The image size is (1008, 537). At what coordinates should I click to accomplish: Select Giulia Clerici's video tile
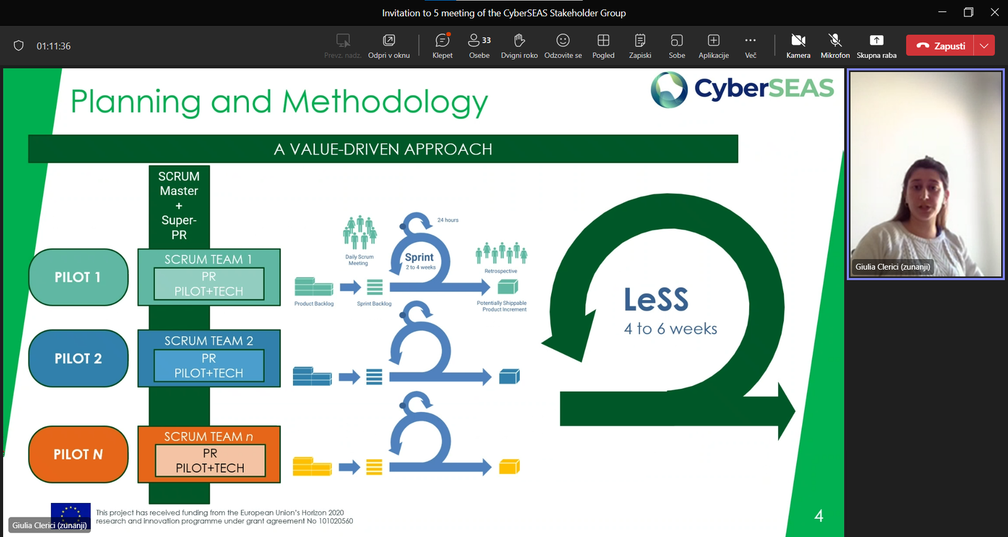pos(925,173)
